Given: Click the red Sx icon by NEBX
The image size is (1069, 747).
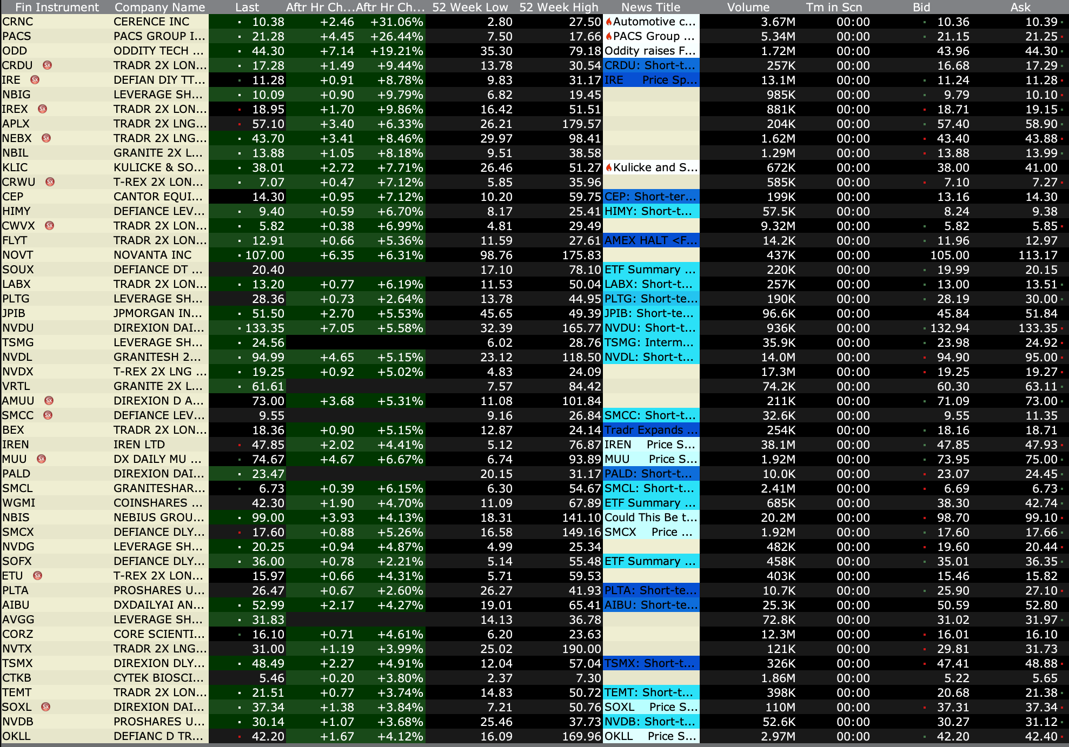Looking at the screenshot, I should tap(47, 138).
